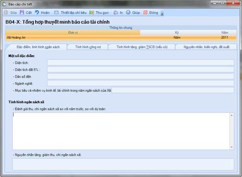Screen dimensions: 242x177
Task: Click the 2011 year cell
Action: click(x=225, y=38)
